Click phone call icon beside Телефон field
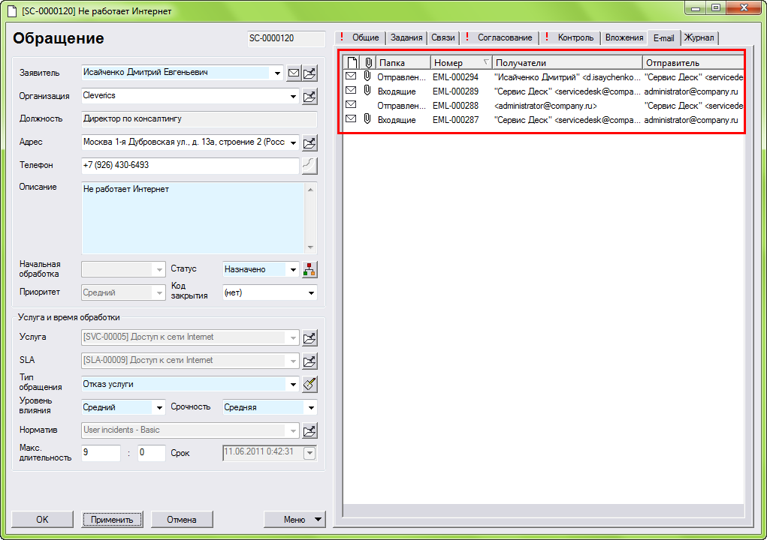Screen dimensions: 767x540 (310, 166)
